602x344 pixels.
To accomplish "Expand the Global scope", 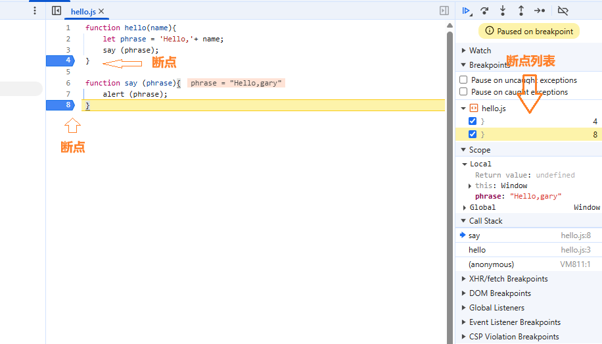I will pos(465,208).
